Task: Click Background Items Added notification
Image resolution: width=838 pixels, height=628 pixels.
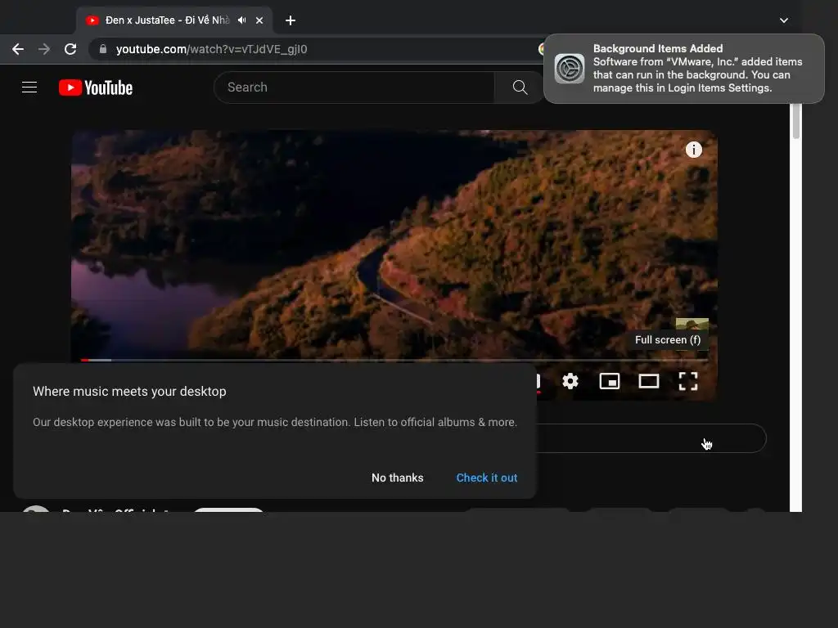Action: click(683, 69)
